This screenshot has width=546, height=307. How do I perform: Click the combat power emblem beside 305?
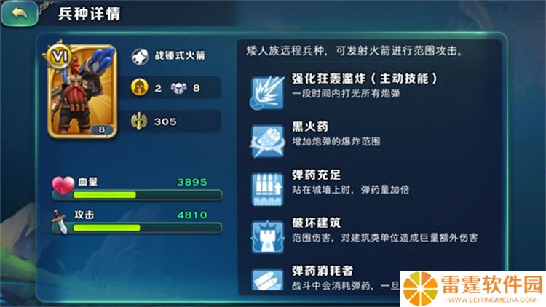(x=139, y=121)
